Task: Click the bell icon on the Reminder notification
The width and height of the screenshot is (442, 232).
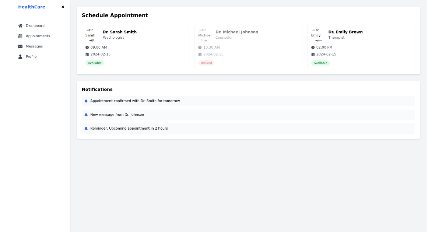Action: (86, 129)
